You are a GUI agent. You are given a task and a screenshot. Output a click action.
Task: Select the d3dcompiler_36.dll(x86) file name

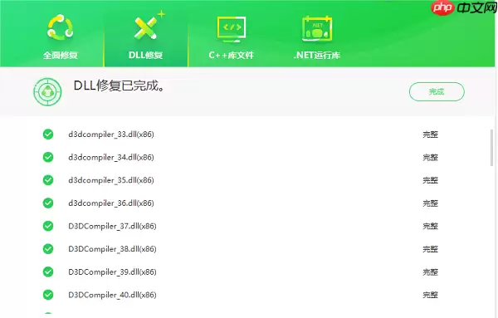coord(111,203)
